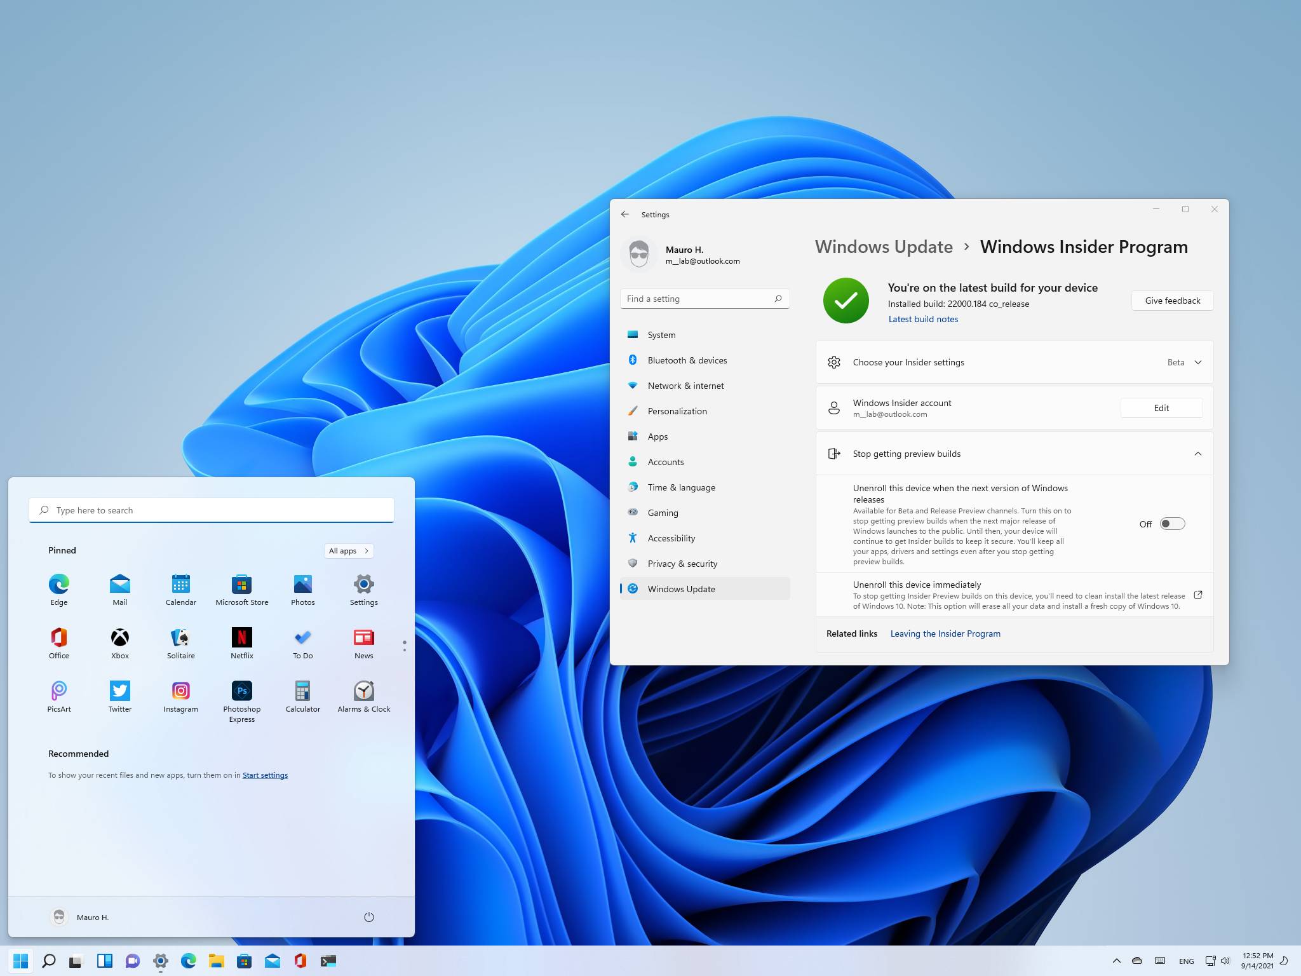This screenshot has height=976, width=1301.
Task: Open search box in Start menu
Action: coord(211,510)
